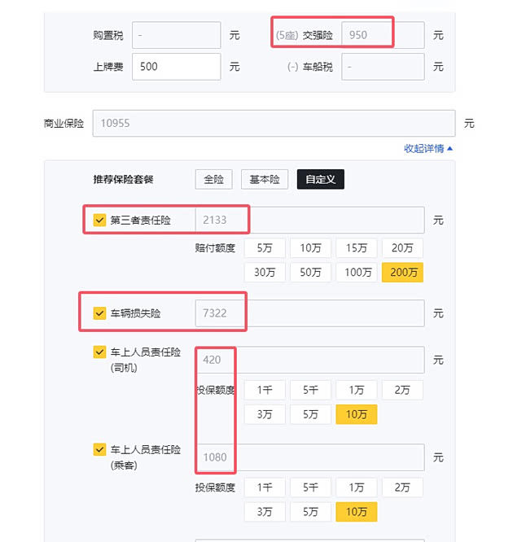Click the 购置税 amount field

[176, 36]
